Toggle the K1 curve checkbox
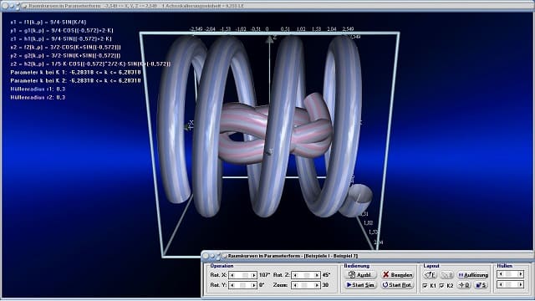 [x=425, y=286]
